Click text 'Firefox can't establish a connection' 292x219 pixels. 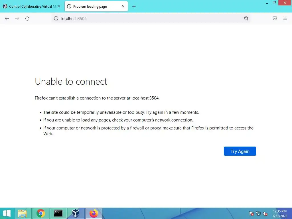click(x=97, y=98)
